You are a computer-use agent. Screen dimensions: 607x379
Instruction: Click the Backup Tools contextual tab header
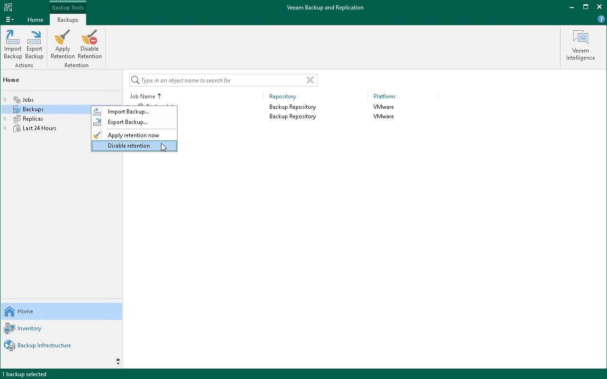[x=68, y=8]
